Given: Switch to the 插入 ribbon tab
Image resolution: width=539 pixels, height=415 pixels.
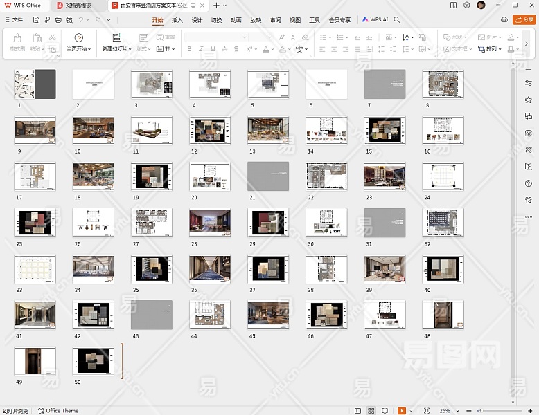Looking at the screenshot, I should (177, 20).
